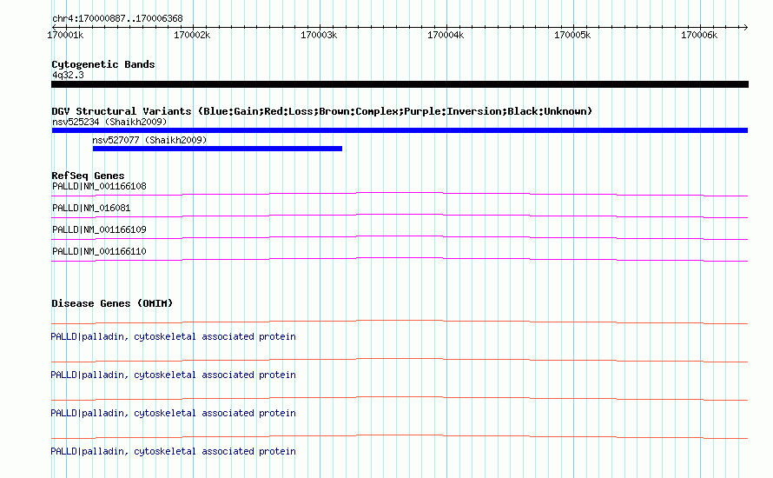
Task: Click the 170003k ruler tick label
Action: [x=319, y=35]
